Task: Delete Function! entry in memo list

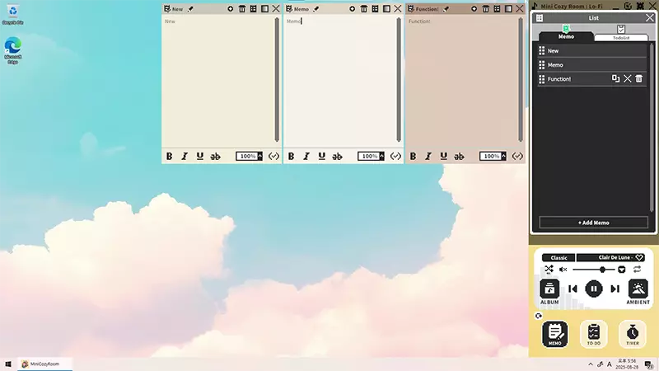Action: (x=639, y=78)
